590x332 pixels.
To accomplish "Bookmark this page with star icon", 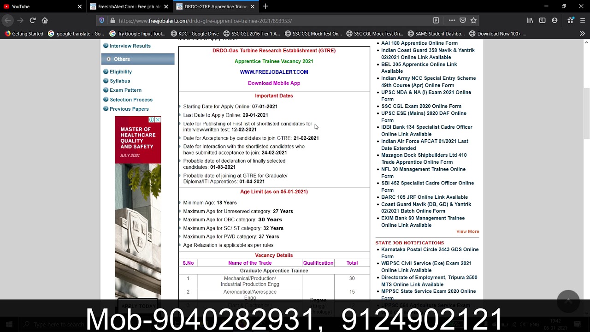I will (473, 21).
